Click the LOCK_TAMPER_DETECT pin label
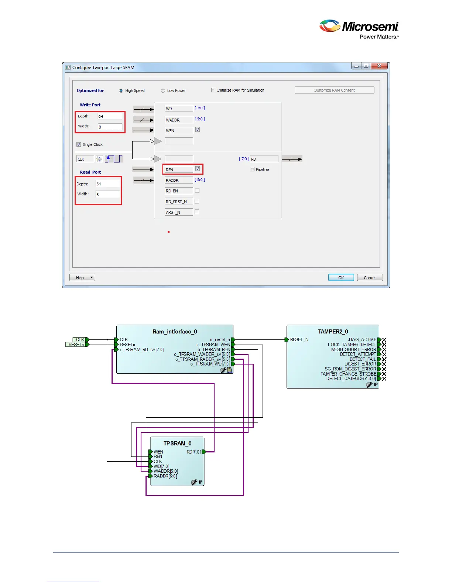Screen dimensions: 452x585 coord(352,345)
